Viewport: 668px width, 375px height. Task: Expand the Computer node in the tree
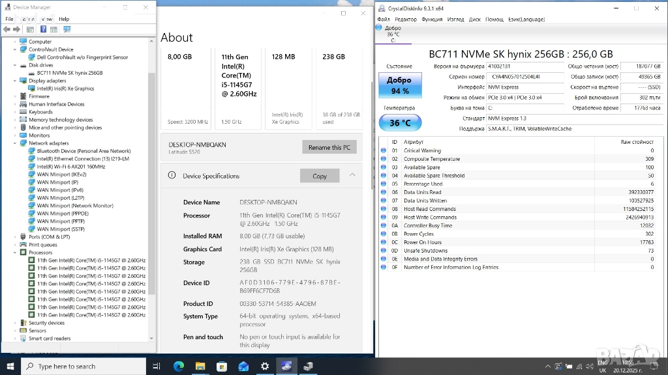click(x=15, y=42)
